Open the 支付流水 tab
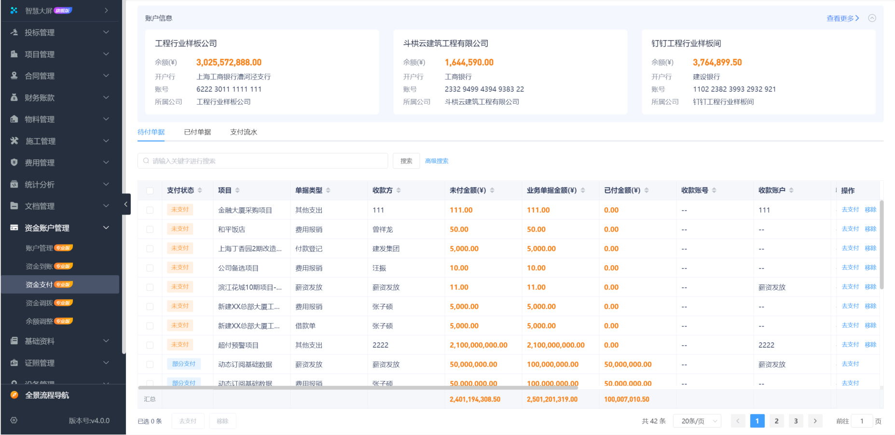This screenshot has width=895, height=435. 244,132
